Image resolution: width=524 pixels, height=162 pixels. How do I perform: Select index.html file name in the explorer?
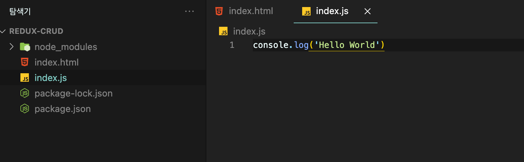(56, 62)
